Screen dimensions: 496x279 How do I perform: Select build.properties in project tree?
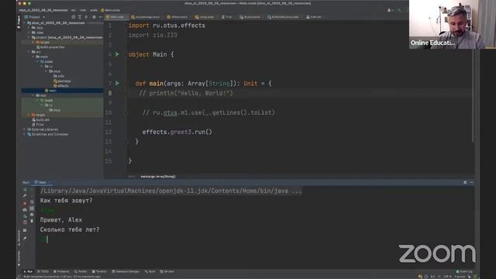(50, 46)
